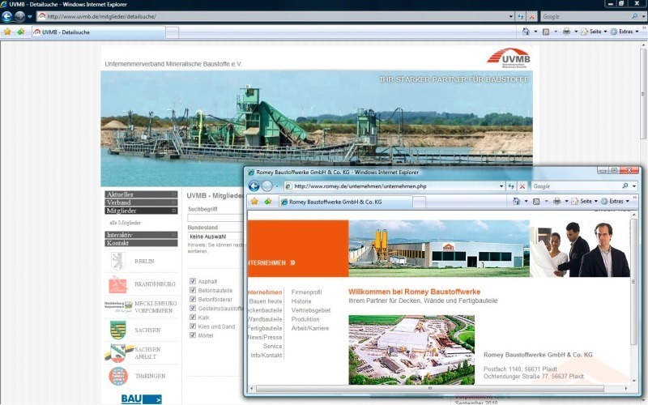Open the Produktion link on Romey page
Image resolution: width=648 pixels, height=405 pixels.
(305, 319)
